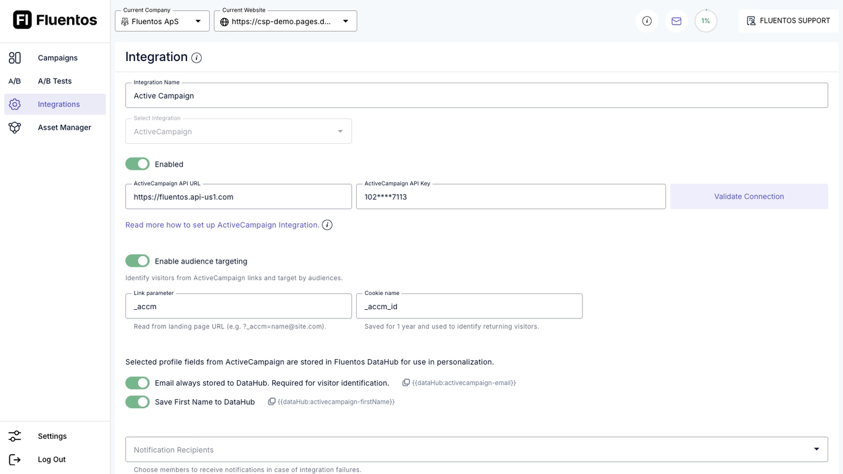Screen dimensions: 843x474
Task: Click 'Choose members to receive notifications' text
Action: click(x=247, y=470)
